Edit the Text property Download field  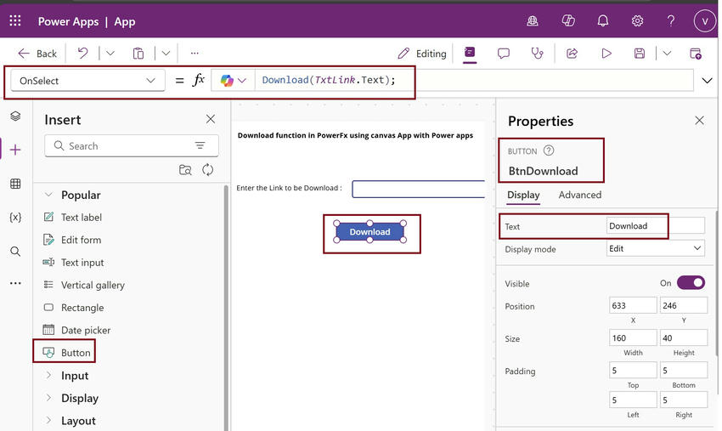656,226
